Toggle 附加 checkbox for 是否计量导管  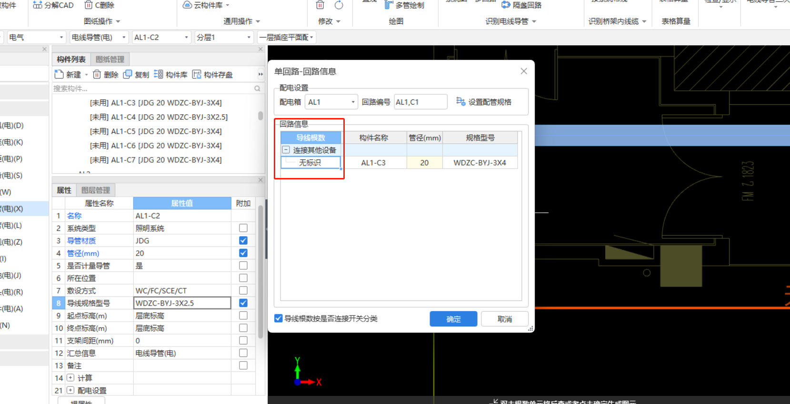(x=243, y=266)
